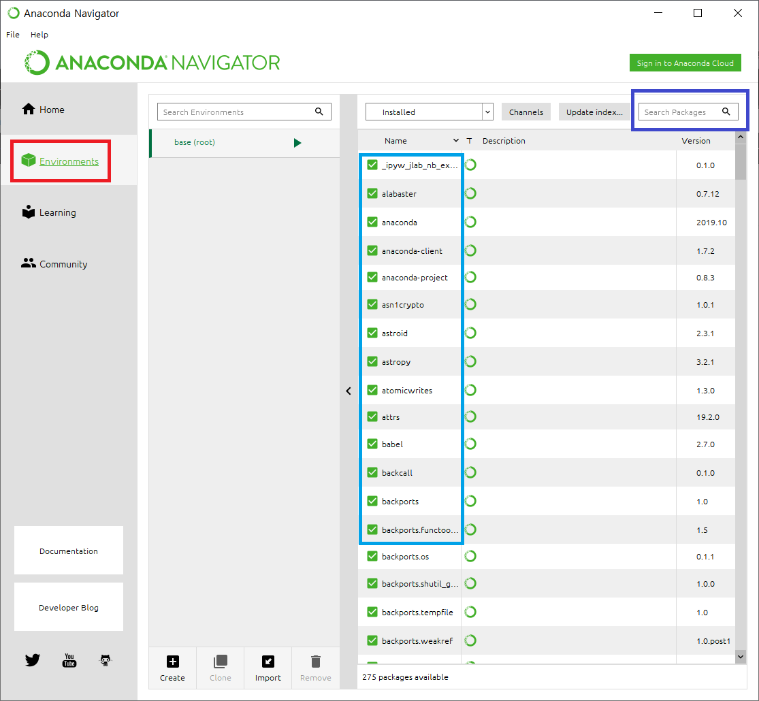Open the Twitter link icon
The width and height of the screenshot is (759, 701).
click(33, 660)
